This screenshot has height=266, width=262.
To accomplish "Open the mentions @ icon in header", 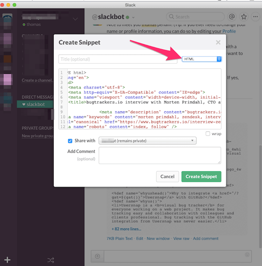I will [232, 17].
